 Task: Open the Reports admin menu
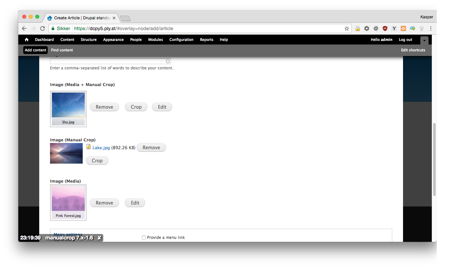pyautogui.click(x=207, y=40)
